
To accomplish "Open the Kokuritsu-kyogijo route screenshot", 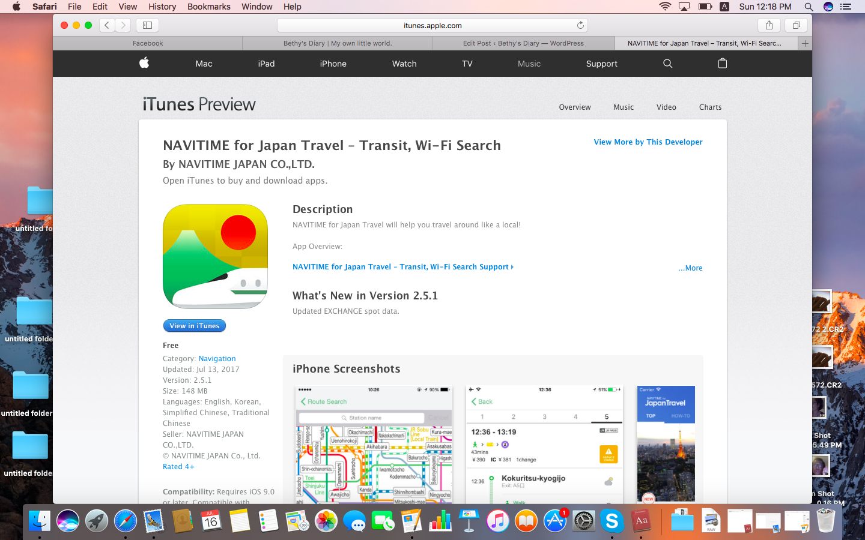I will click(x=545, y=444).
